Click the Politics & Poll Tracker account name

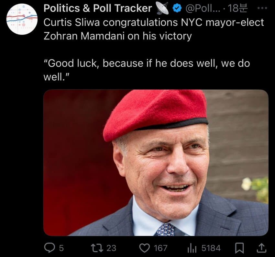tap(97, 9)
